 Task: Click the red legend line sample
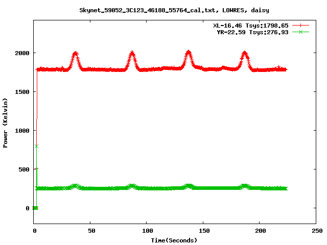[300, 26]
